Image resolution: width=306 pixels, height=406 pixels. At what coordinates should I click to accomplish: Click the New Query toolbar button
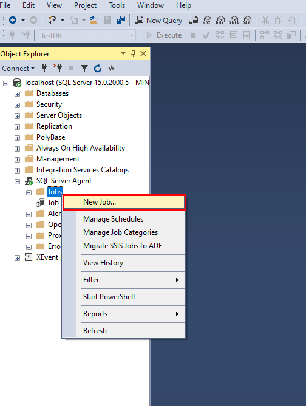coord(158,20)
